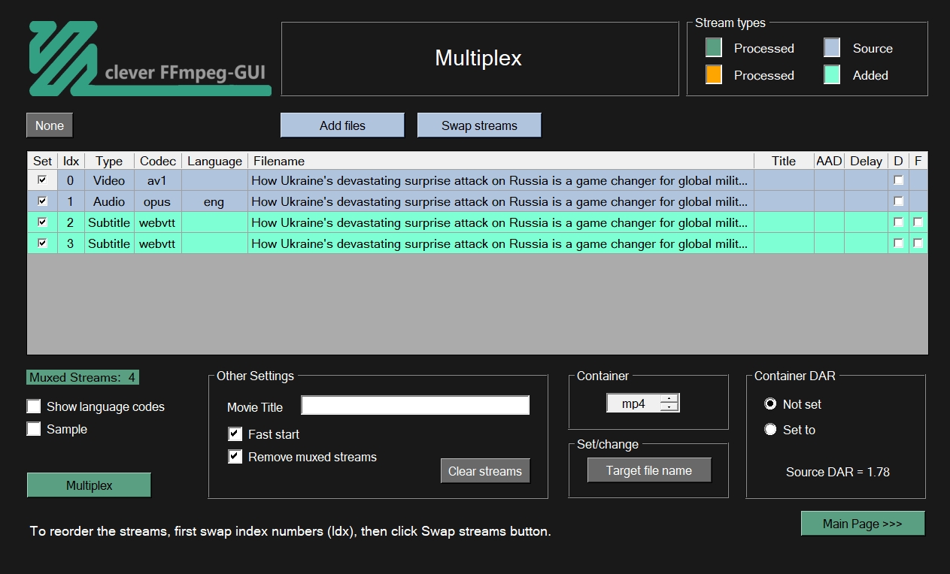Click webvtt codec cell in row 3
This screenshot has height=574, width=950.
pyautogui.click(x=158, y=243)
